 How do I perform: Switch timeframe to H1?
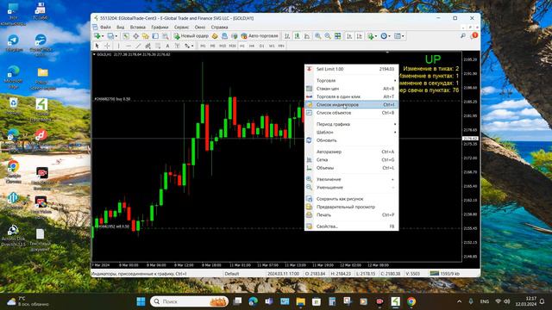click(242, 46)
